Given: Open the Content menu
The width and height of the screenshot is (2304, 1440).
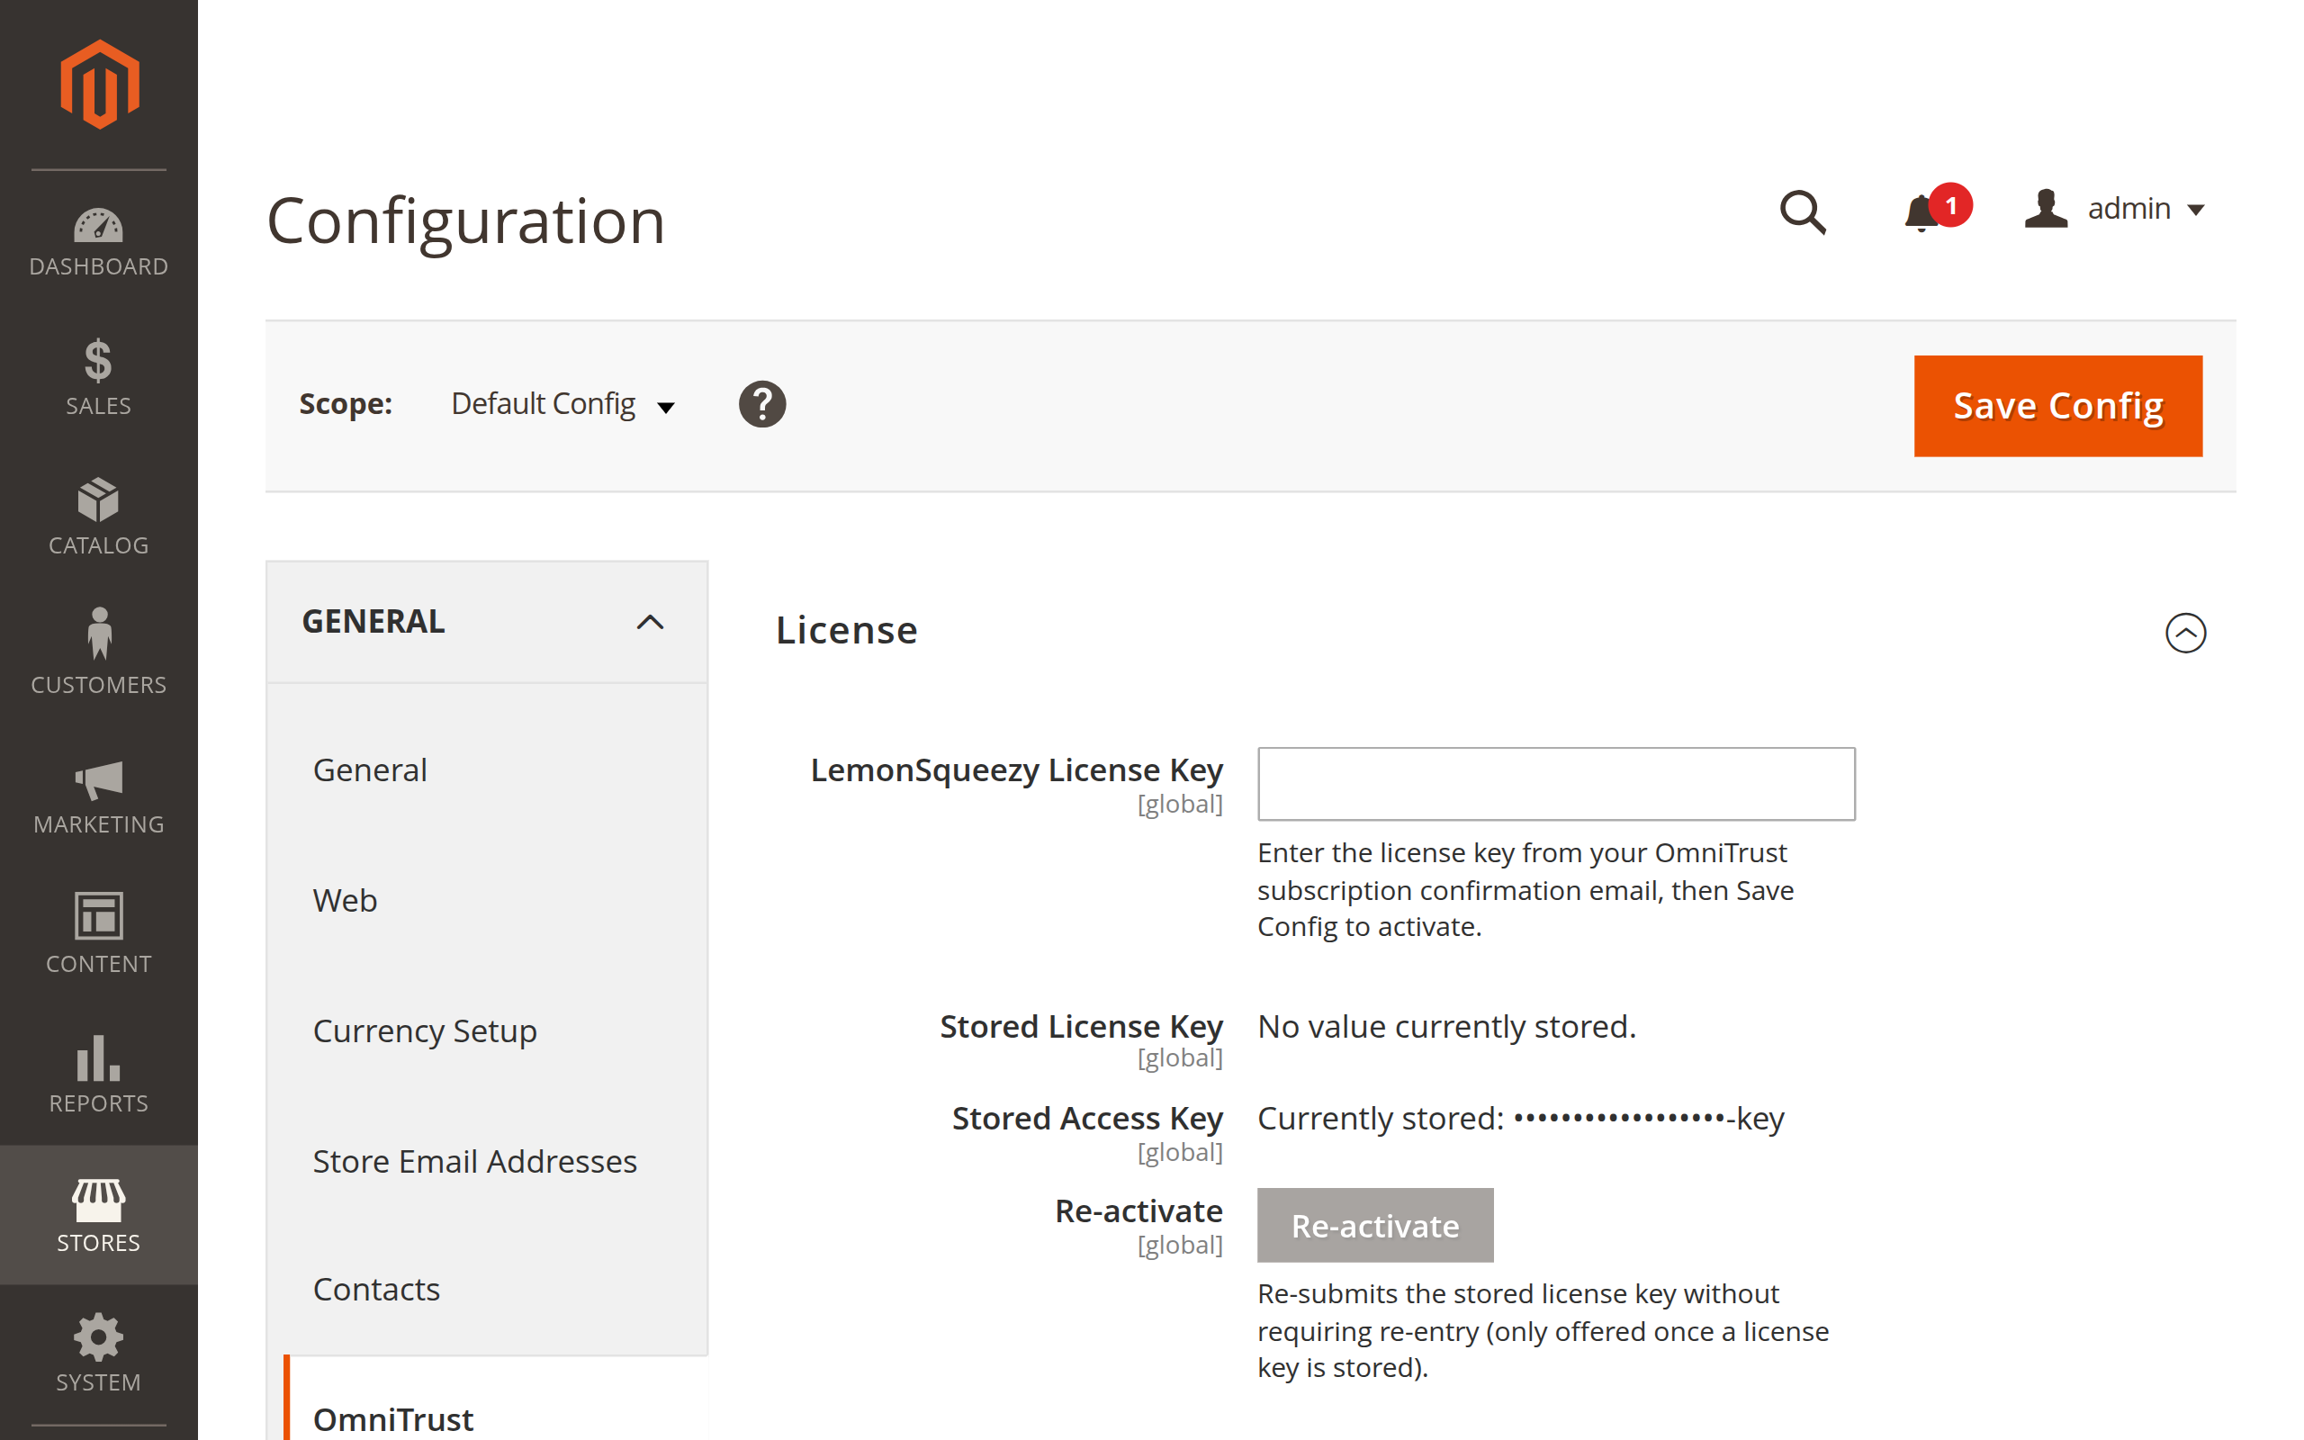Looking at the screenshot, I should (99, 932).
